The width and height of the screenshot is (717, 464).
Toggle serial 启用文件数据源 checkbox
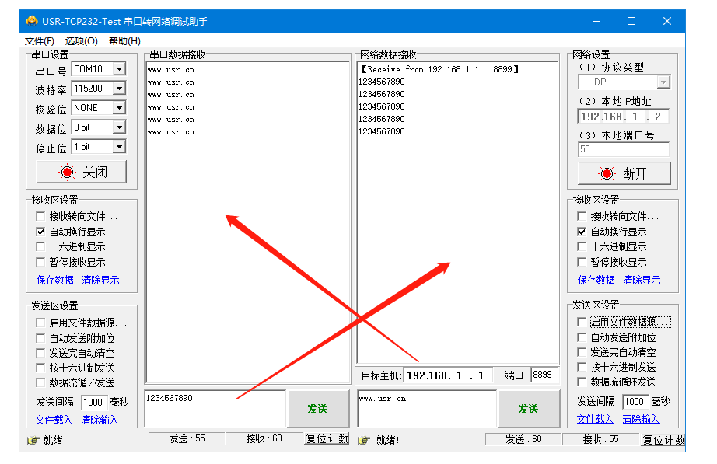pos(40,323)
